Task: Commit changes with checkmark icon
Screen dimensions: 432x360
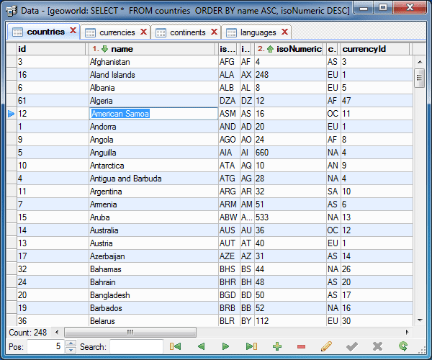Action: pos(352,346)
